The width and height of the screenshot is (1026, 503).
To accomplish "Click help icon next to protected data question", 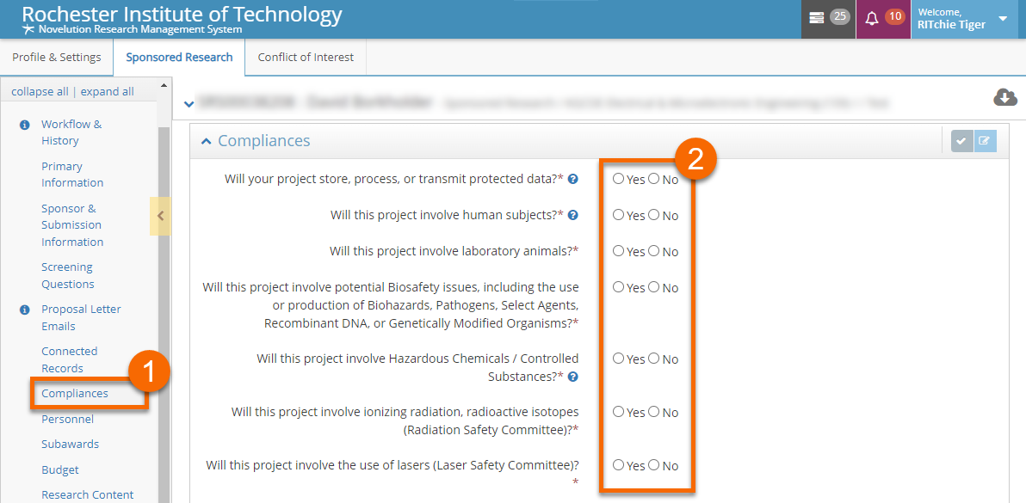I will click(572, 179).
